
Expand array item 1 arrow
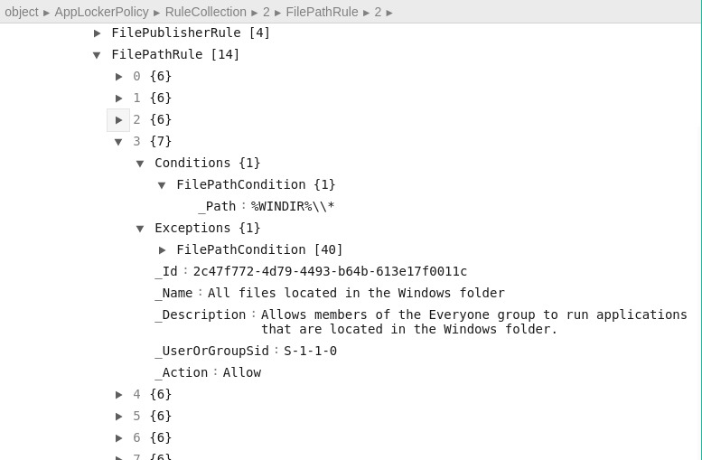119,99
